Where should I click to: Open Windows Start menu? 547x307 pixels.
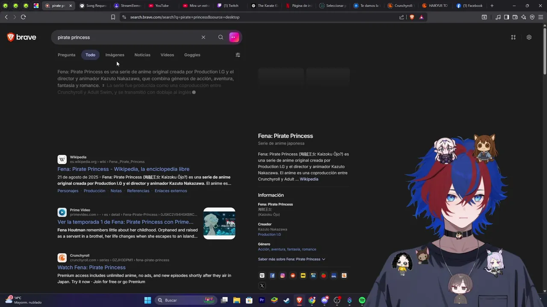click(x=147, y=300)
